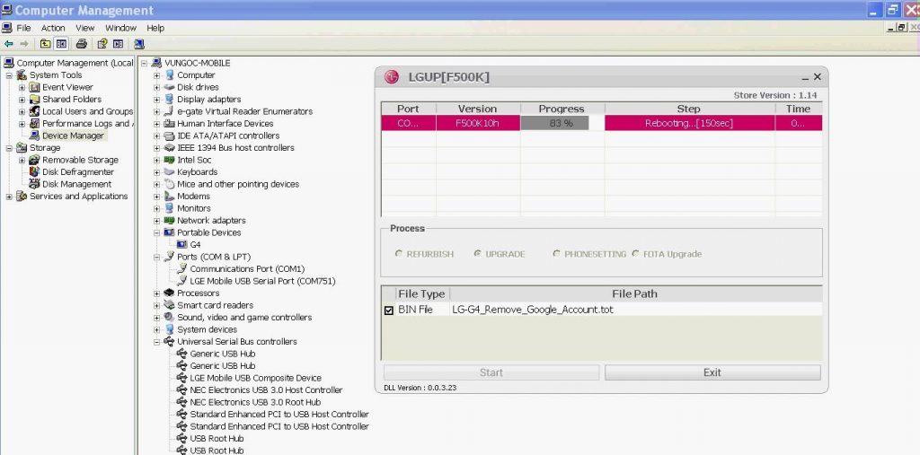
Task: Select the Device Manager icon
Action: [35, 136]
